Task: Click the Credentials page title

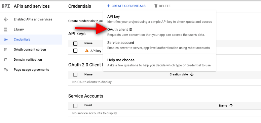Action: [x=80, y=6]
